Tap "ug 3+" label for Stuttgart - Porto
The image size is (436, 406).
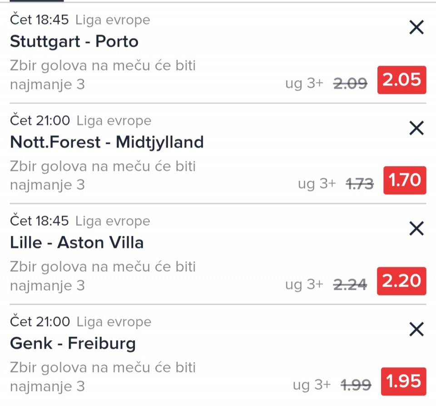coord(304,83)
